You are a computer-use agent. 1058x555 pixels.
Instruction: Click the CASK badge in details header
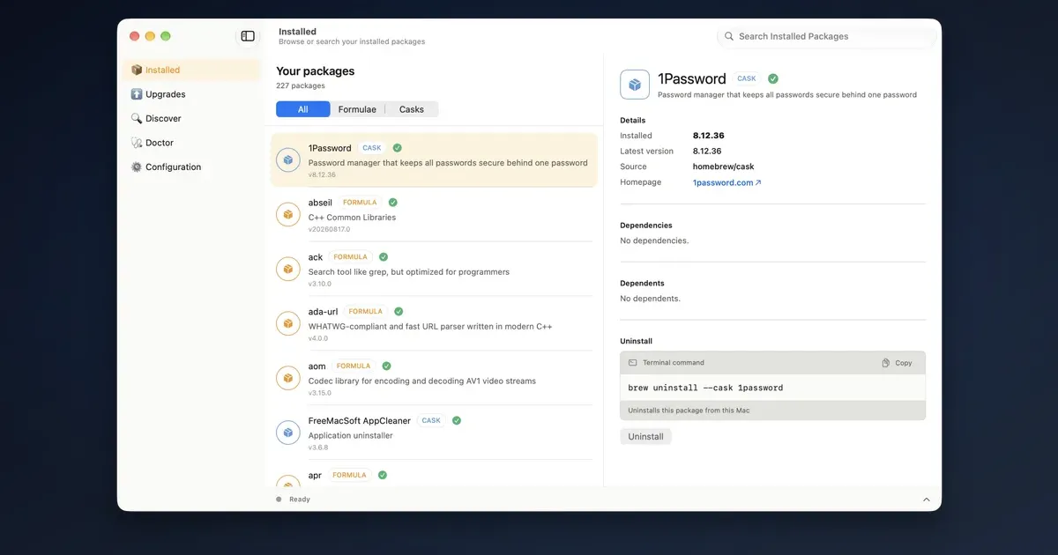[x=747, y=78]
